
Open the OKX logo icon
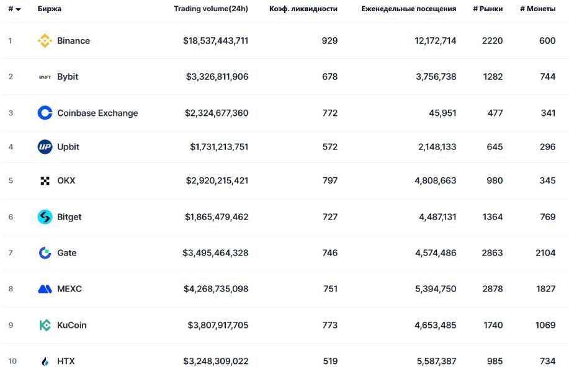point(45,180)
